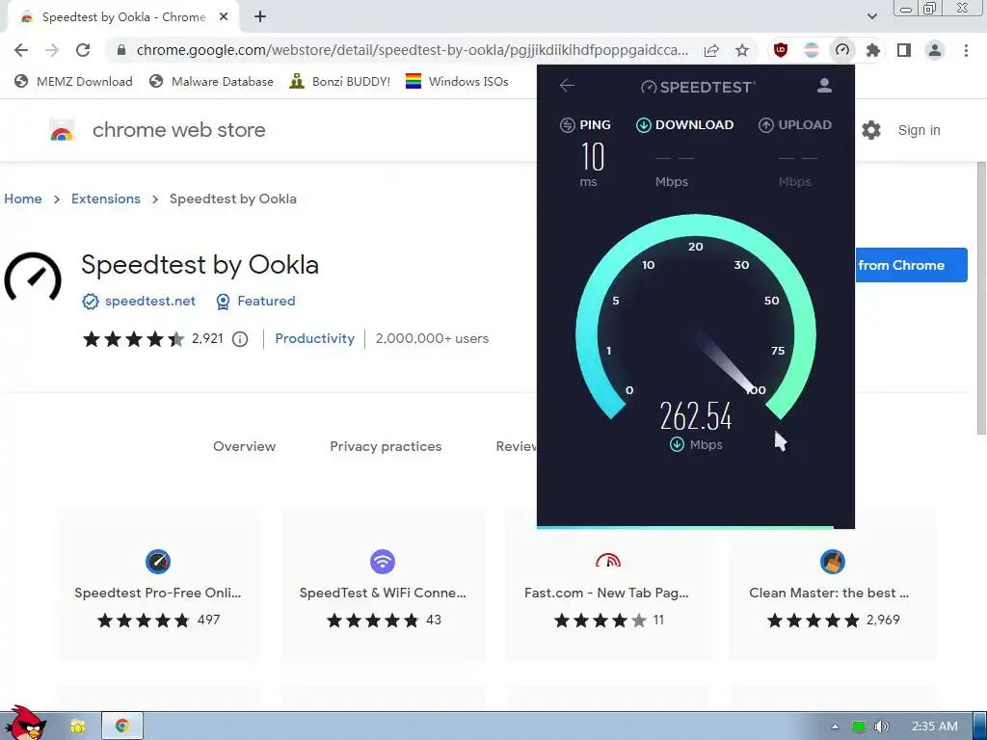The height and width of the screenshot is (740, 987).
Task: Reload the page
Action: (83, 50)
